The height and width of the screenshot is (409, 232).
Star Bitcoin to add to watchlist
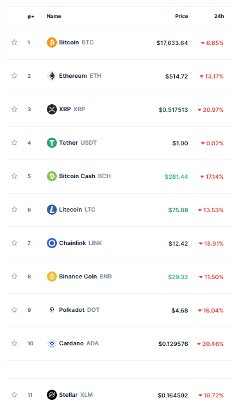click(x=14, y=42)
